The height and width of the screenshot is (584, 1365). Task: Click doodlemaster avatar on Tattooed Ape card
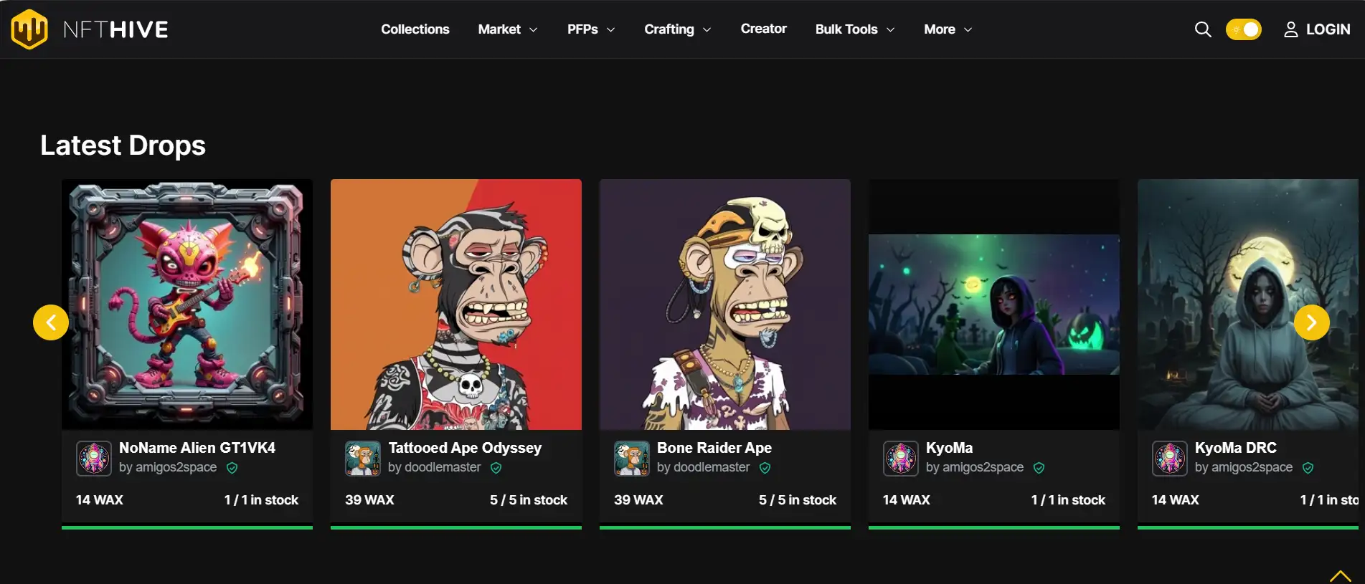(x=363, y=458)
